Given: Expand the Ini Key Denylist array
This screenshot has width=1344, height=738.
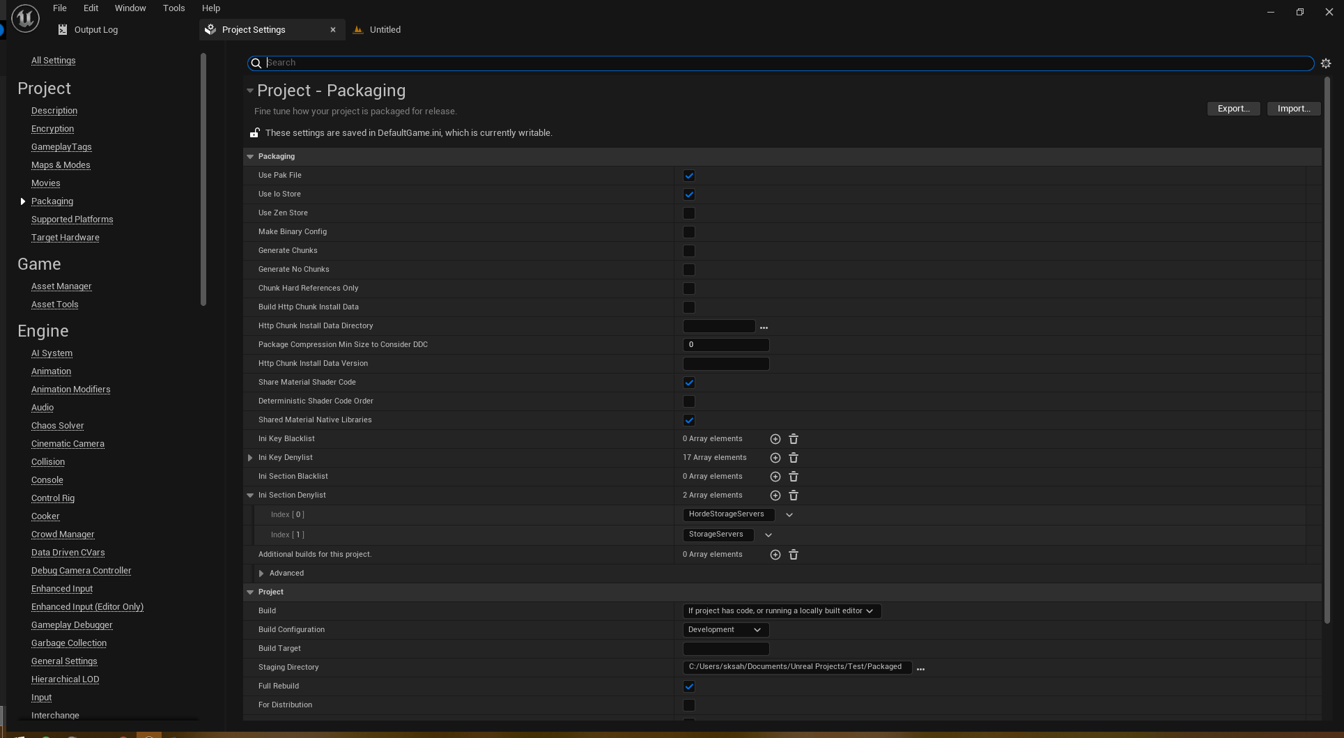Looking at the screenshot, I should [250, 458].
